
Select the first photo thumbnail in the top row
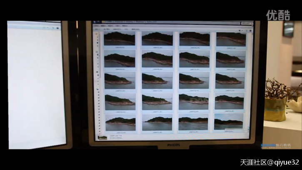[x=119, y=39]
